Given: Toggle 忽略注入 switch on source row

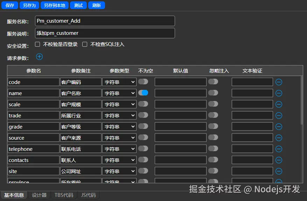Looking at the screenshot, I should click(x=213, y=137).
